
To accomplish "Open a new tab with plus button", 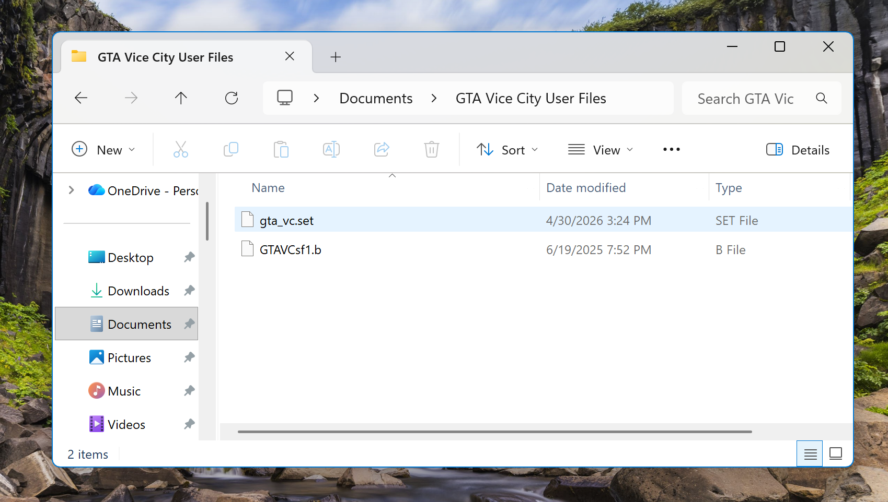I will click(336, 57).
